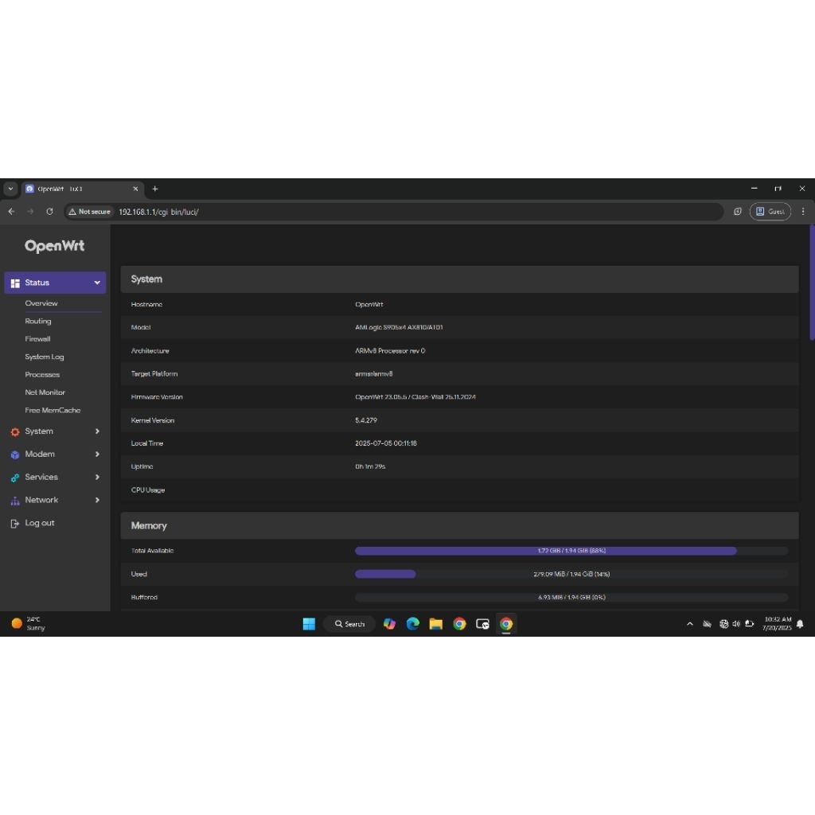Click the Local Time value 2025-07-05
The image size is (815, 815).
(x=386, y=443)
